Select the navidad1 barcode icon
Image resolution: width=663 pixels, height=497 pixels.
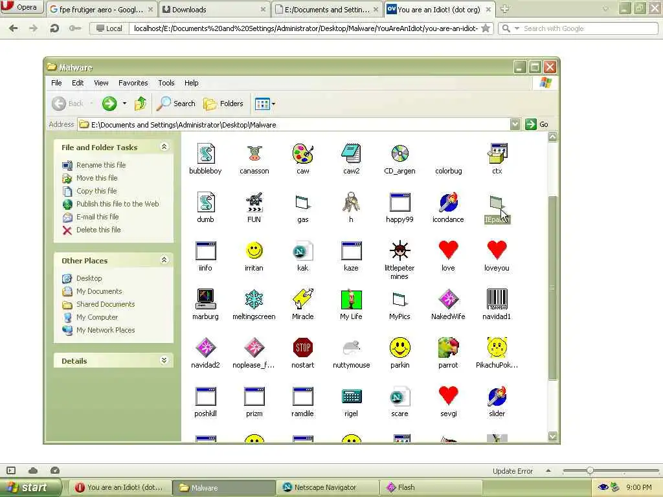(497, 300)
